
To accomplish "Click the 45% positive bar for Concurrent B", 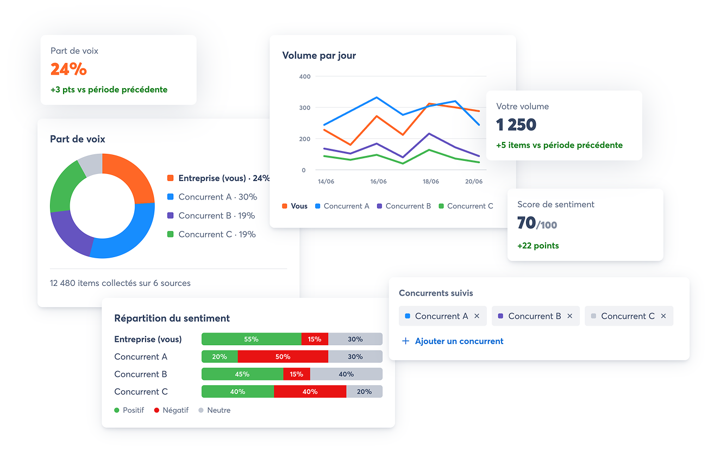I will pyautogui.click(x=242, y=374).
